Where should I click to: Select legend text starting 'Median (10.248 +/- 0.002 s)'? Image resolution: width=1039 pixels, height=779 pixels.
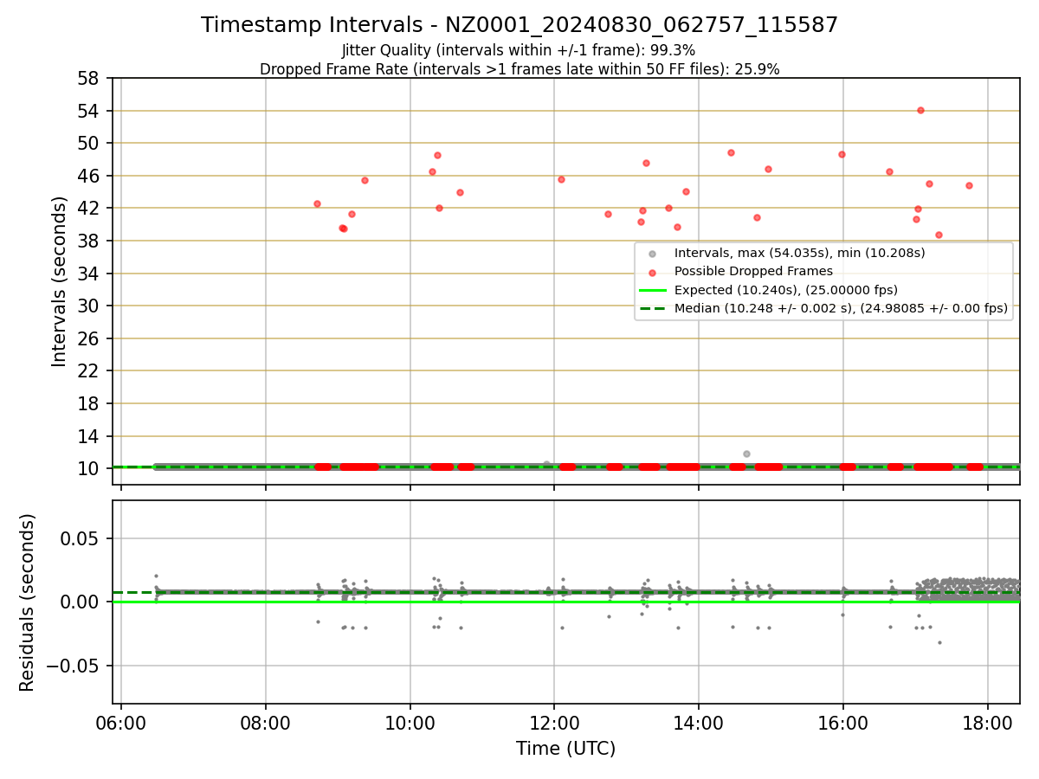pyautogui.click(x=842, y=307)
